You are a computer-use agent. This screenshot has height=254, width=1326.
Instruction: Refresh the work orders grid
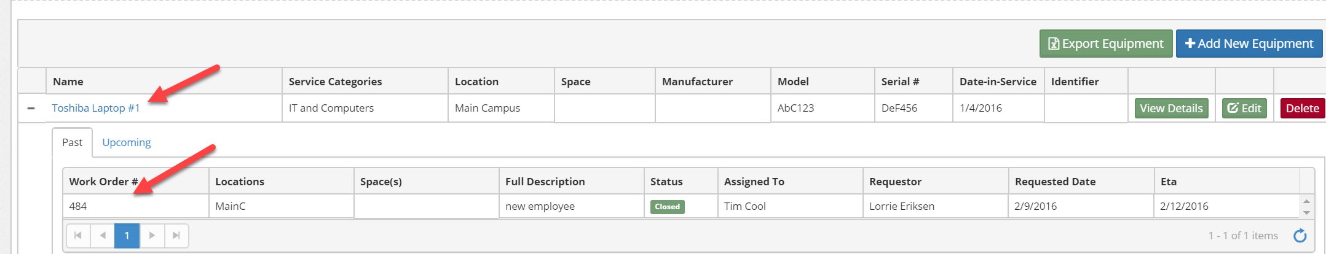coord(1300,236)
